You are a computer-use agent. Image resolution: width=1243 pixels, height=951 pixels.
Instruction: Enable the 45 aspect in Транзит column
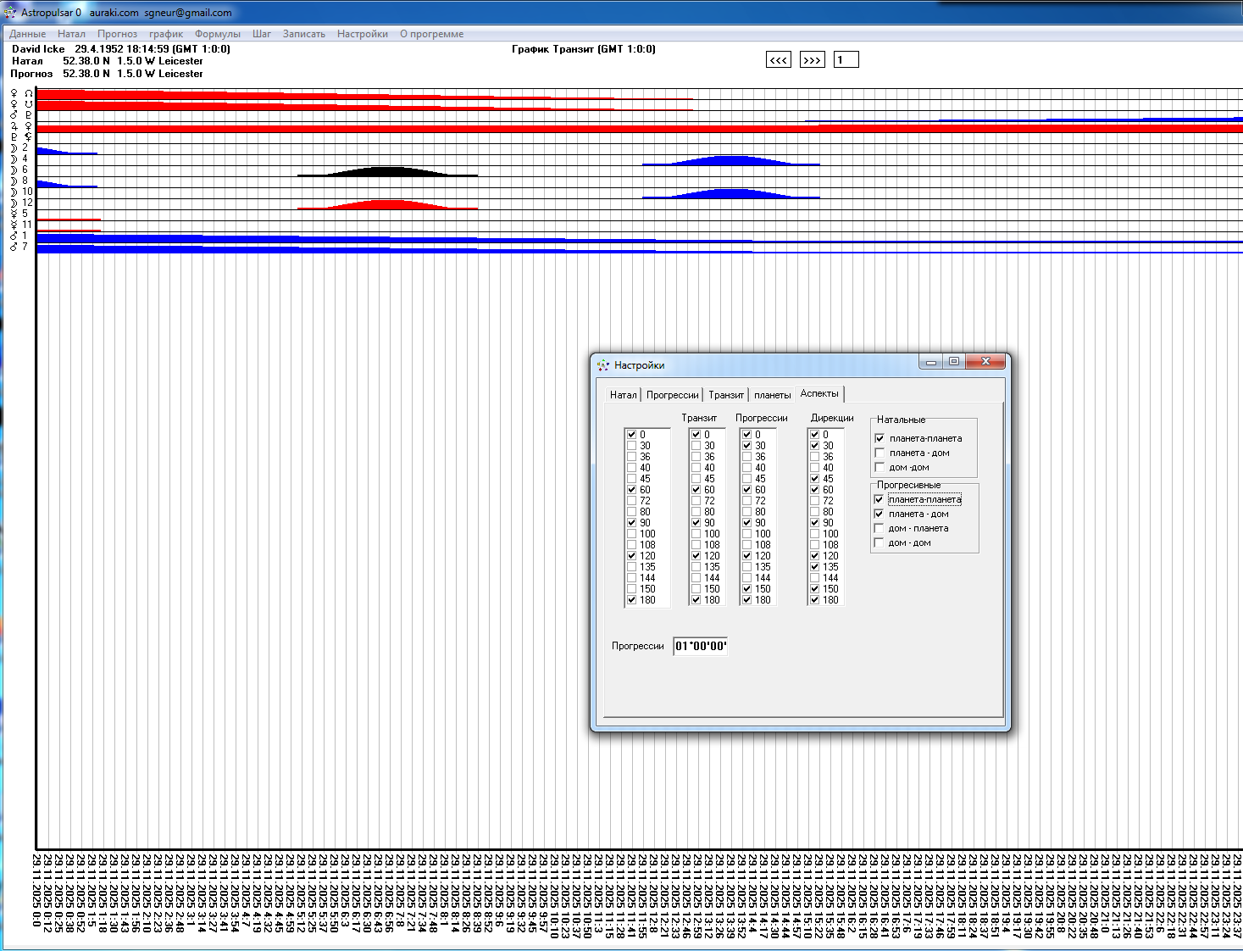pyautogui.click(x=696, y=479)
